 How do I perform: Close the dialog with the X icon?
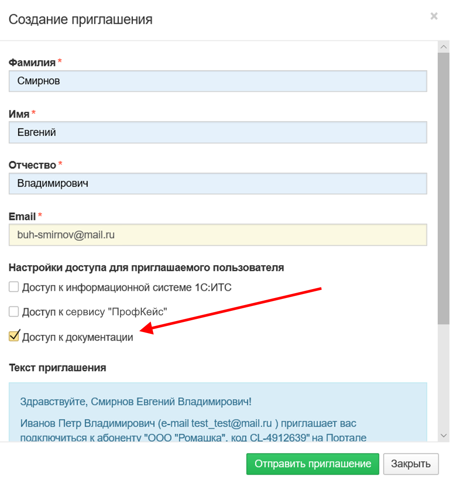point(434,17)
